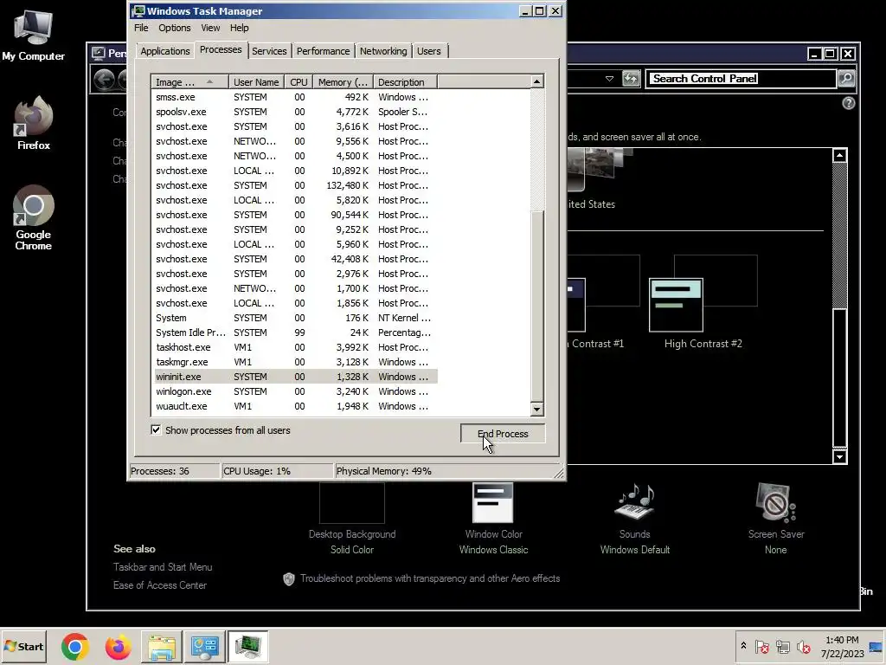Select smss.exe process row
The height and width of the screenshot is (665, 886).
click(294, 97)
